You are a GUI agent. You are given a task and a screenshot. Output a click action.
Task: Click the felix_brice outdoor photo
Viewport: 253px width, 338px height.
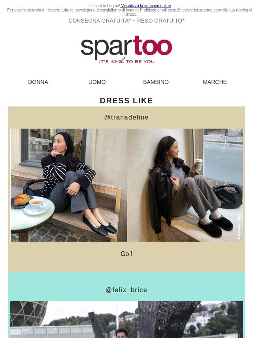pyautogui.click(x=126, y=319)
